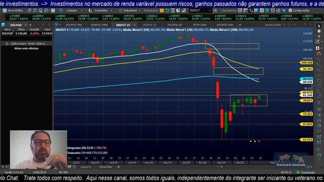Click the pie chart icon in toolbar

(x=178, y=10)
